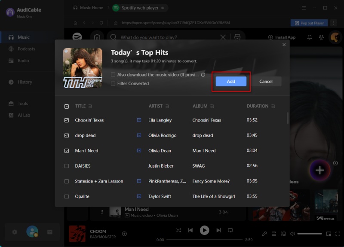Click the Spotify logo

pos(77,37)
